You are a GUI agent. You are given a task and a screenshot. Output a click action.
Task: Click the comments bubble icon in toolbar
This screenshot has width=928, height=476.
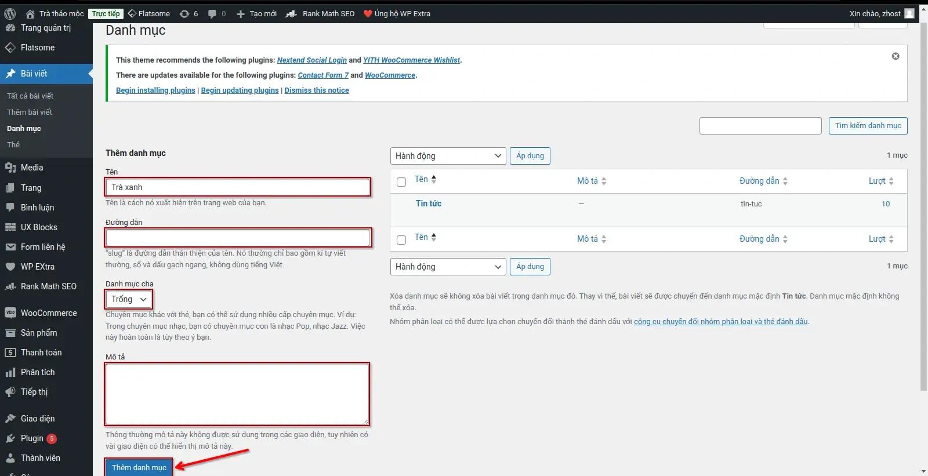coord(213,13)
